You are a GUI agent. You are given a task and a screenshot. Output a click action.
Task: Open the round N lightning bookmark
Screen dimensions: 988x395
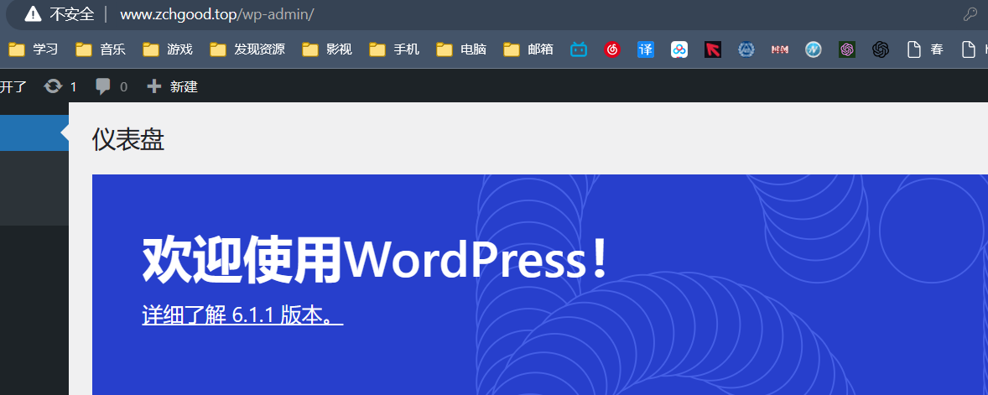point(814,49)
